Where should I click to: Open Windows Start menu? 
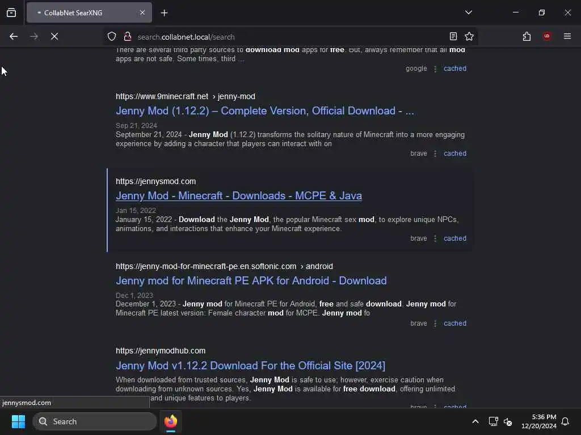[18, 421]
